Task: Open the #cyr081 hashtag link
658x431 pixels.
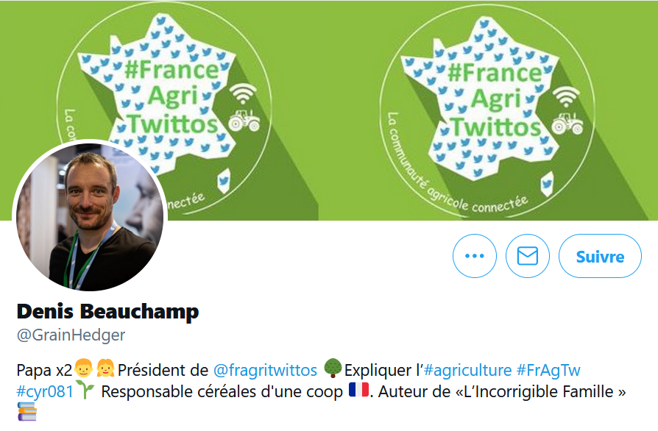Action: [45, 391]
